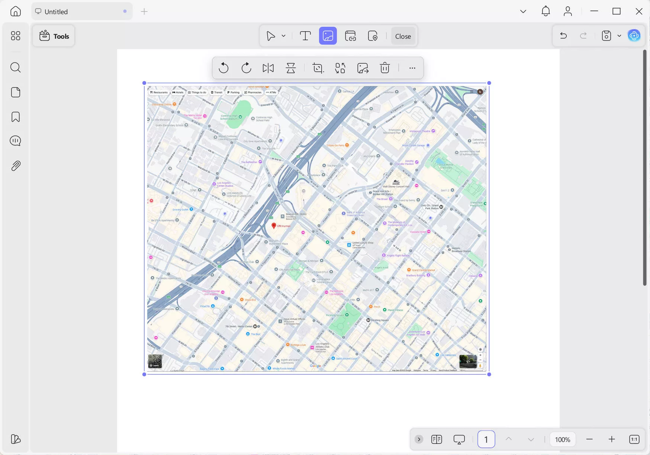This screenshot has width=650, height=455.
Task: Open the Comments panel
Action: pyautogui.click(x=15, y=141)
